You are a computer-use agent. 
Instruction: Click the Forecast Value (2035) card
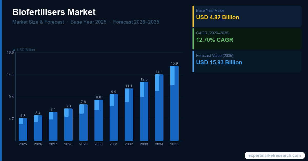pos(247,61)
